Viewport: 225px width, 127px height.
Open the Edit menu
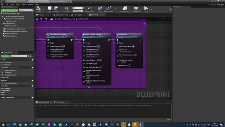[x=7, y=4]
